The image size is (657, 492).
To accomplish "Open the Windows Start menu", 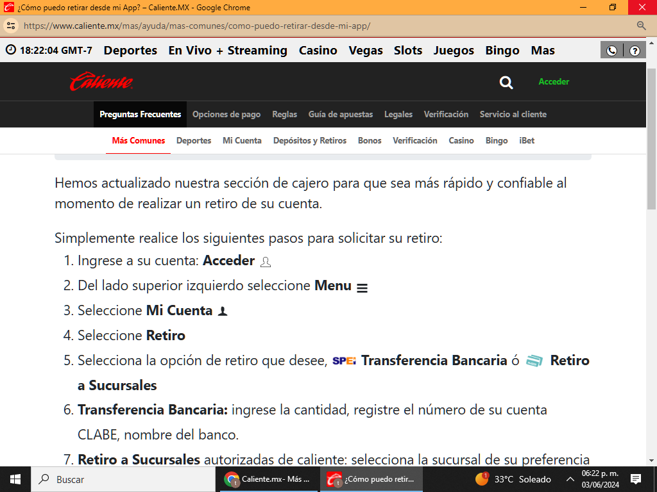I will click(14, 479).
